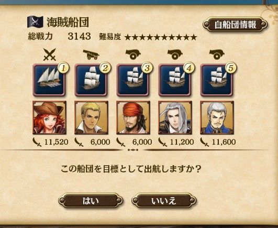View red-haired female captain portrait
This screenshot has width=278, height=228.
click(x=49, y=117)
